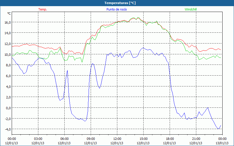The width and height of the screenshot is (234, 146).
Task: Click the "2,0" y-axis value
Action: click(x=8, y=97)
